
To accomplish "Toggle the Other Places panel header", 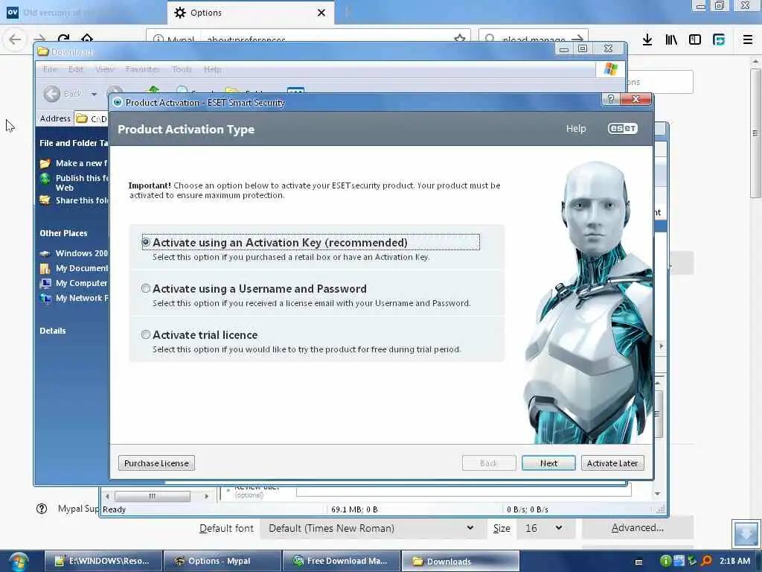I will 64,233.
